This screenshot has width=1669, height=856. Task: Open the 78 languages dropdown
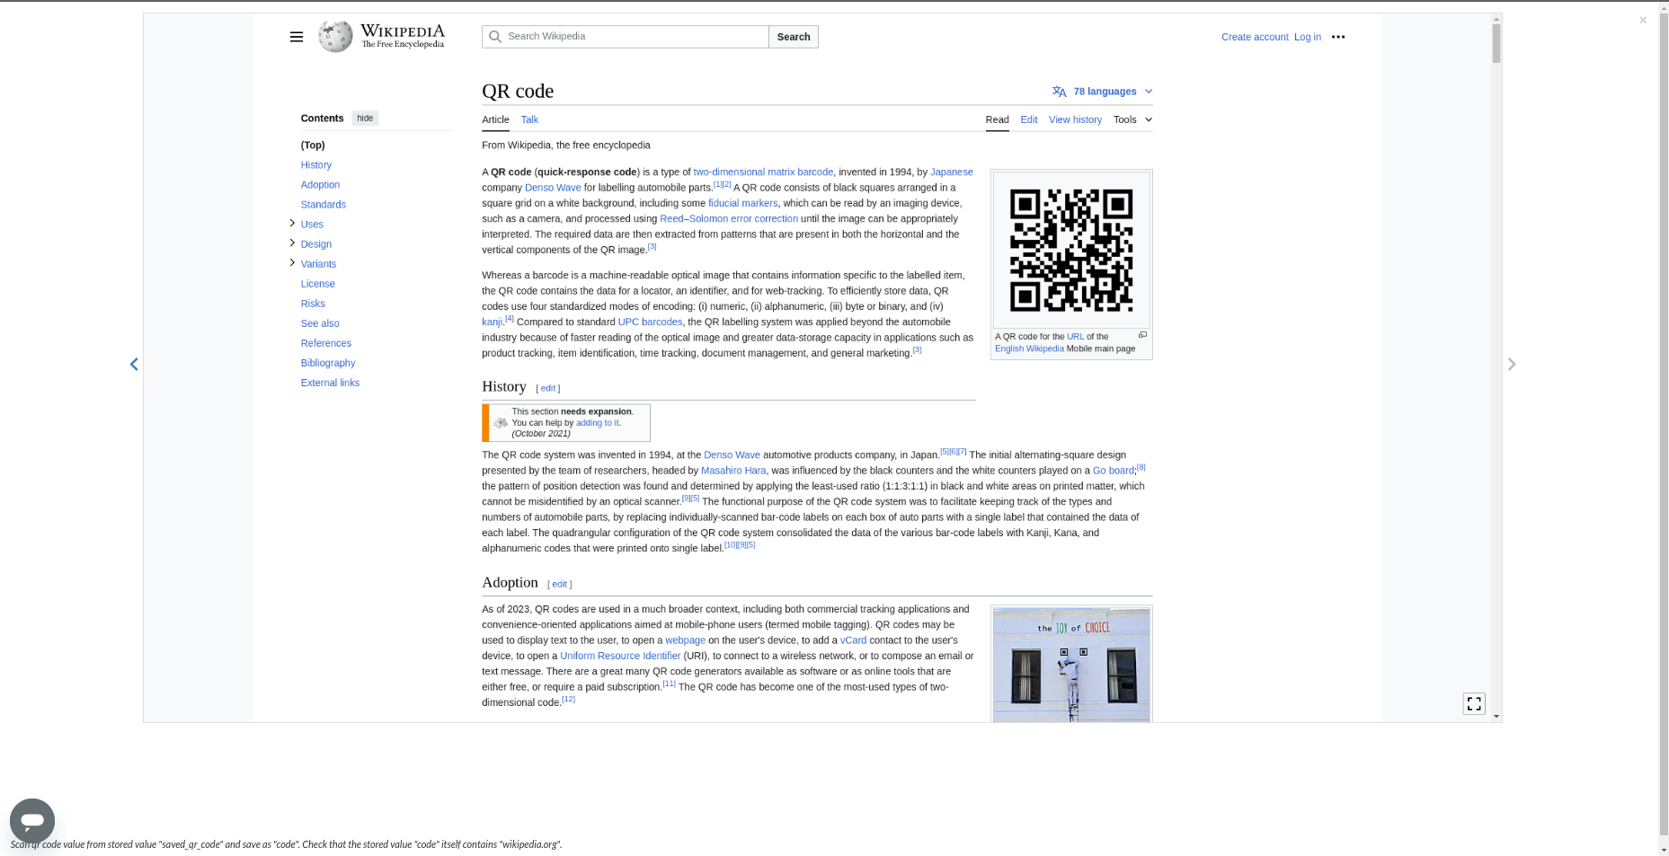pyautogui.click(x=1103, y=92)
